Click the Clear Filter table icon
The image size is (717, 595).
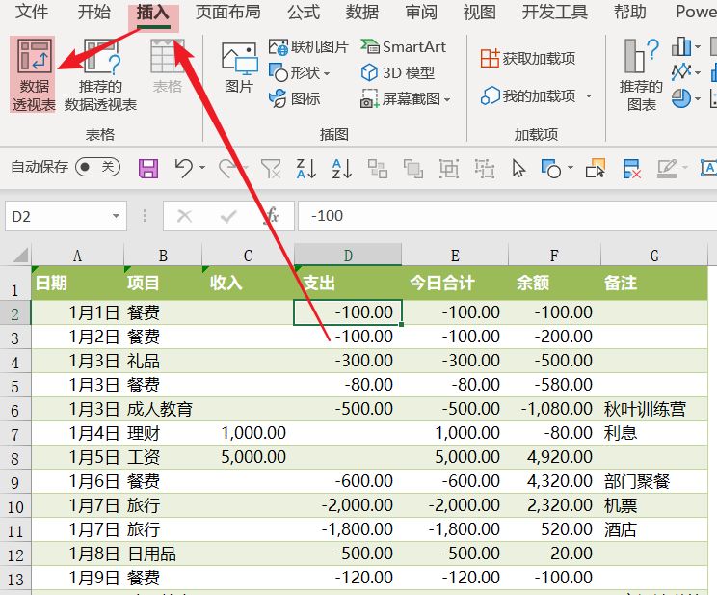pyautogui.click(x=632, y=169)
